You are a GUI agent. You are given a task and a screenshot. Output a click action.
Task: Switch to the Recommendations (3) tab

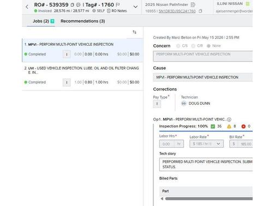point(83,21)
